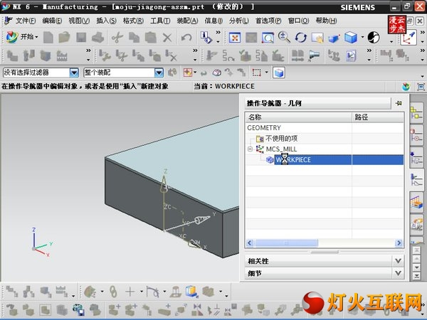Click the Object Information icon
The image size is (427, 320).
pyautogui.click(x=206, y=37)
